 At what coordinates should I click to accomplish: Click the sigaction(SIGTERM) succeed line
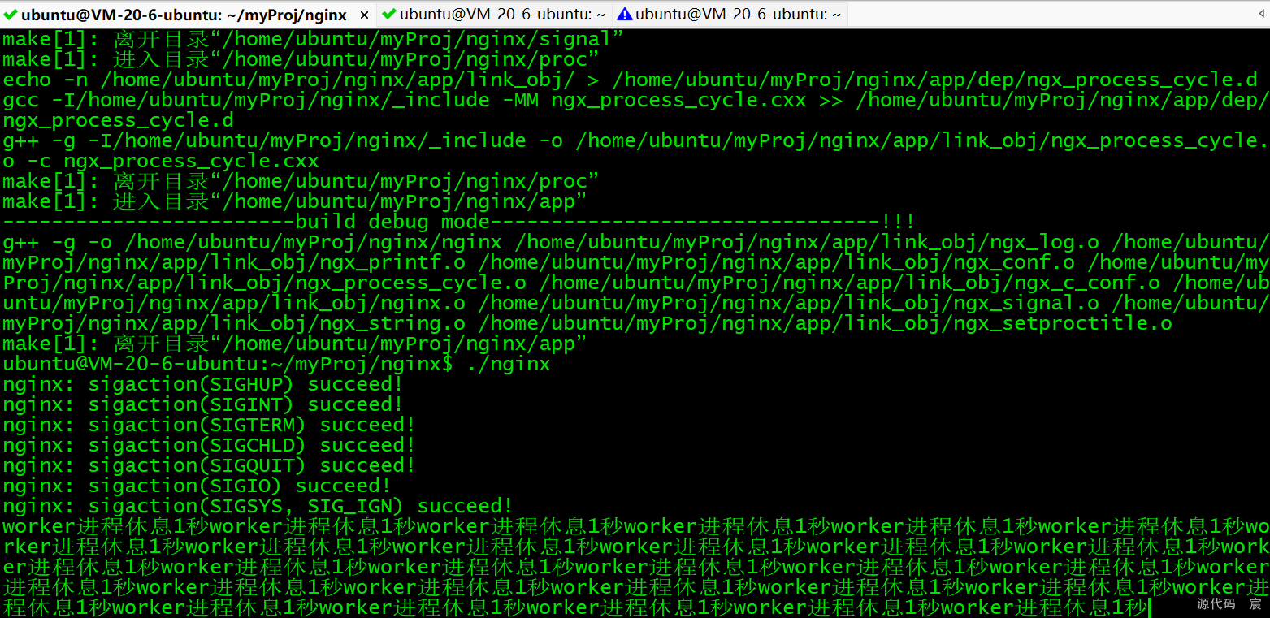209,425
